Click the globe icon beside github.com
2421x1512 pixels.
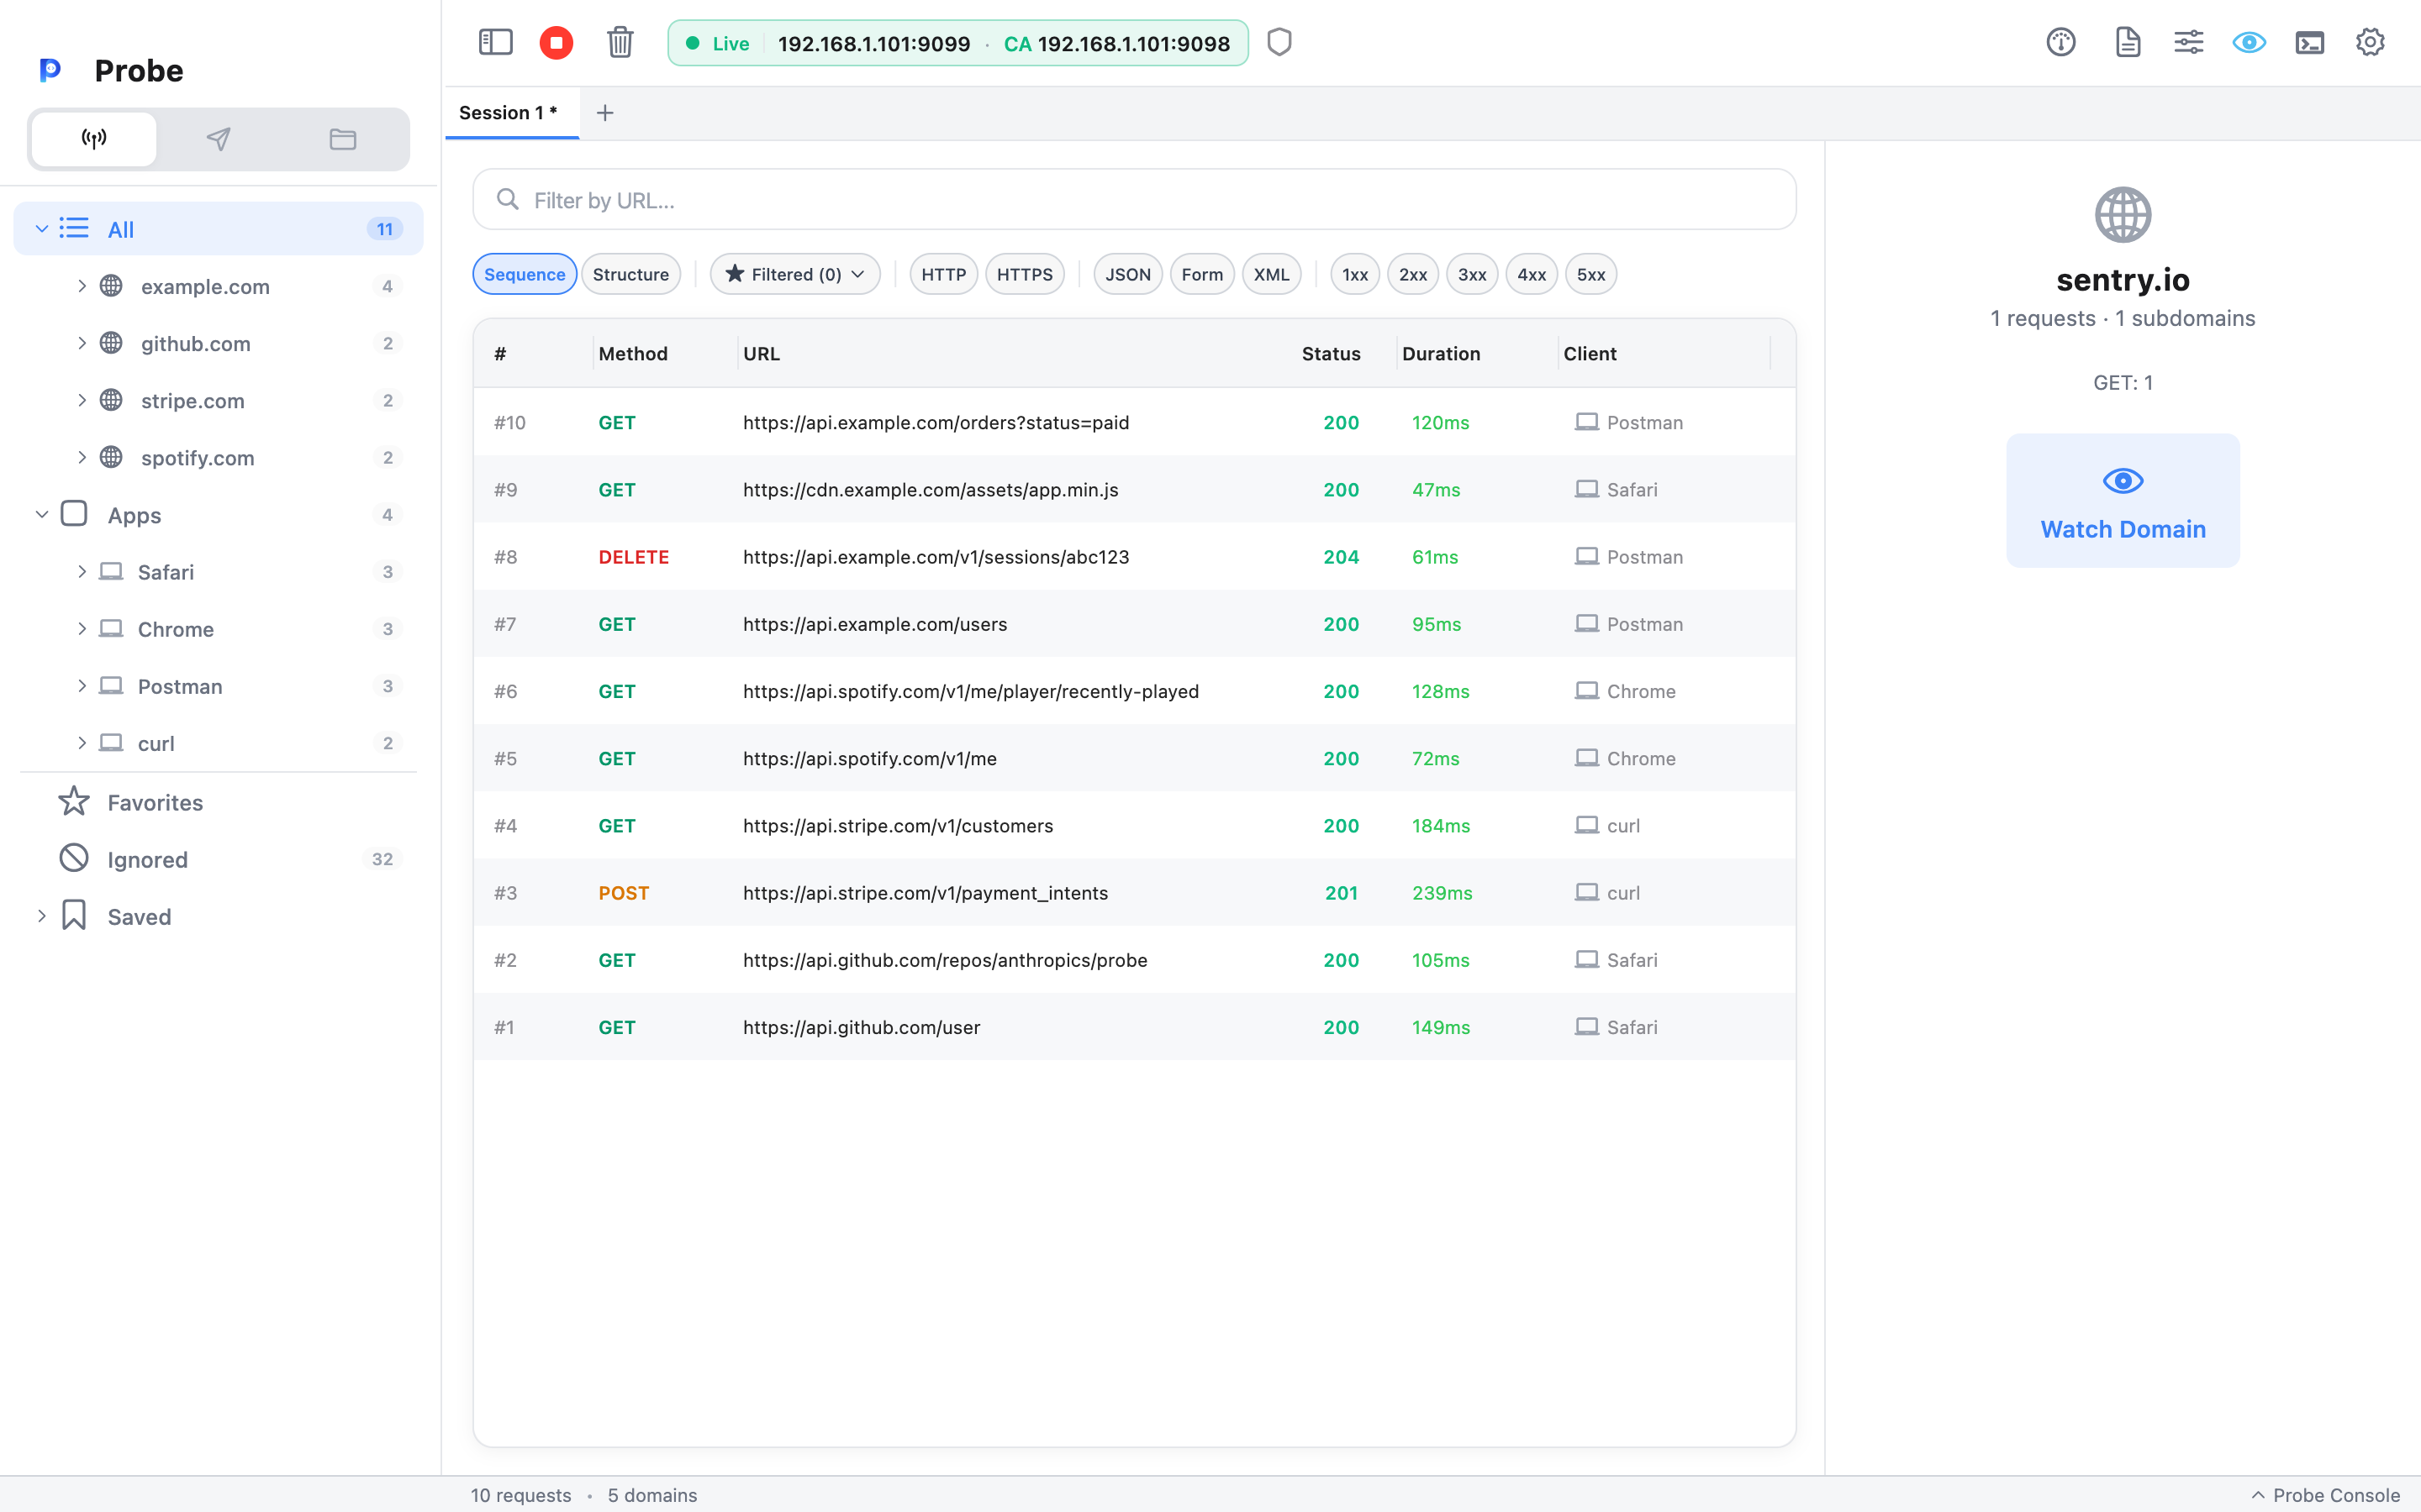coord(112,343)
